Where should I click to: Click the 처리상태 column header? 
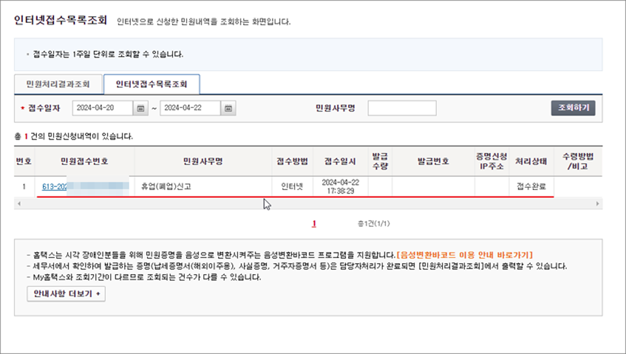531,161
